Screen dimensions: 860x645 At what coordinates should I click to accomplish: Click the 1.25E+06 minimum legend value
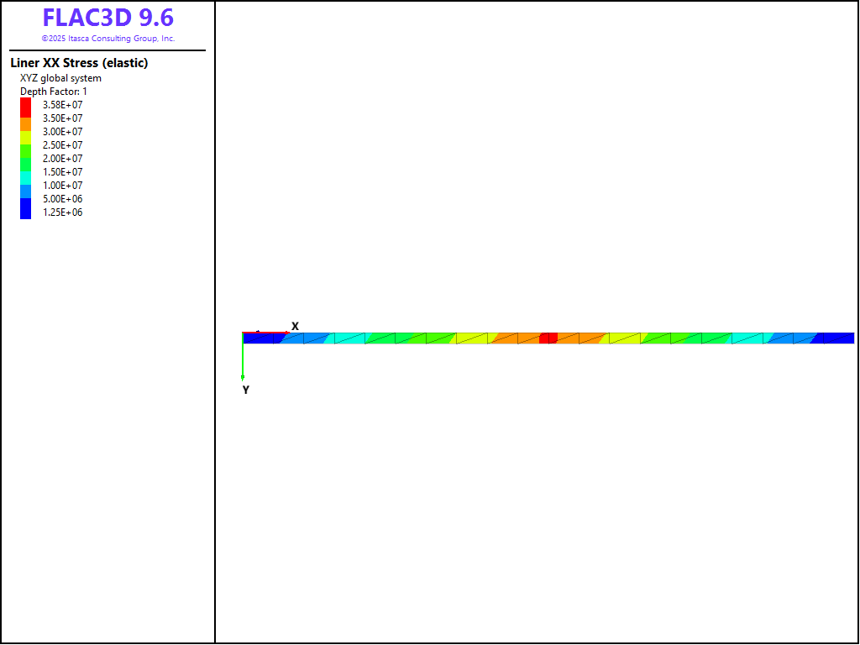pyautogui.click(x=63, y=212)
